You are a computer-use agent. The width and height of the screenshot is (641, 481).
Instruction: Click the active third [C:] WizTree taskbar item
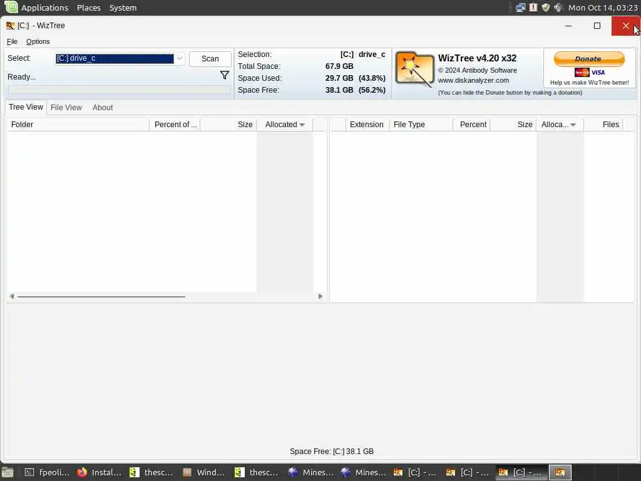pyautogui.click(x=521, y=472)
